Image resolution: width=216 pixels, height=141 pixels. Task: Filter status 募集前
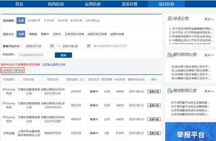33,34
